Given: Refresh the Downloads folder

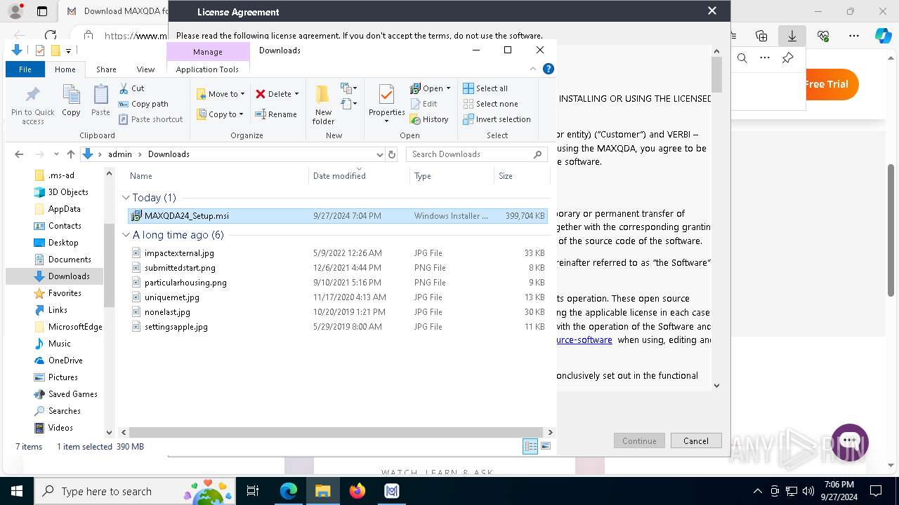Looking at the screenshot, I should point(392,154).
